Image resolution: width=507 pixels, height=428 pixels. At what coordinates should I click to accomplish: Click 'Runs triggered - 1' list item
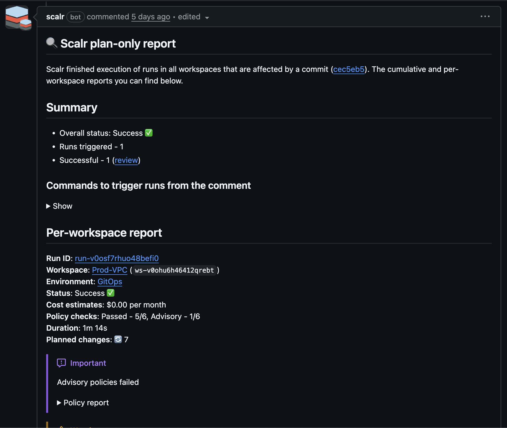pyautogui.click(x=92, y=147)
